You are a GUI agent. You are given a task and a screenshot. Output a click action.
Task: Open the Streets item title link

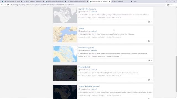click(x=81, y=28)
